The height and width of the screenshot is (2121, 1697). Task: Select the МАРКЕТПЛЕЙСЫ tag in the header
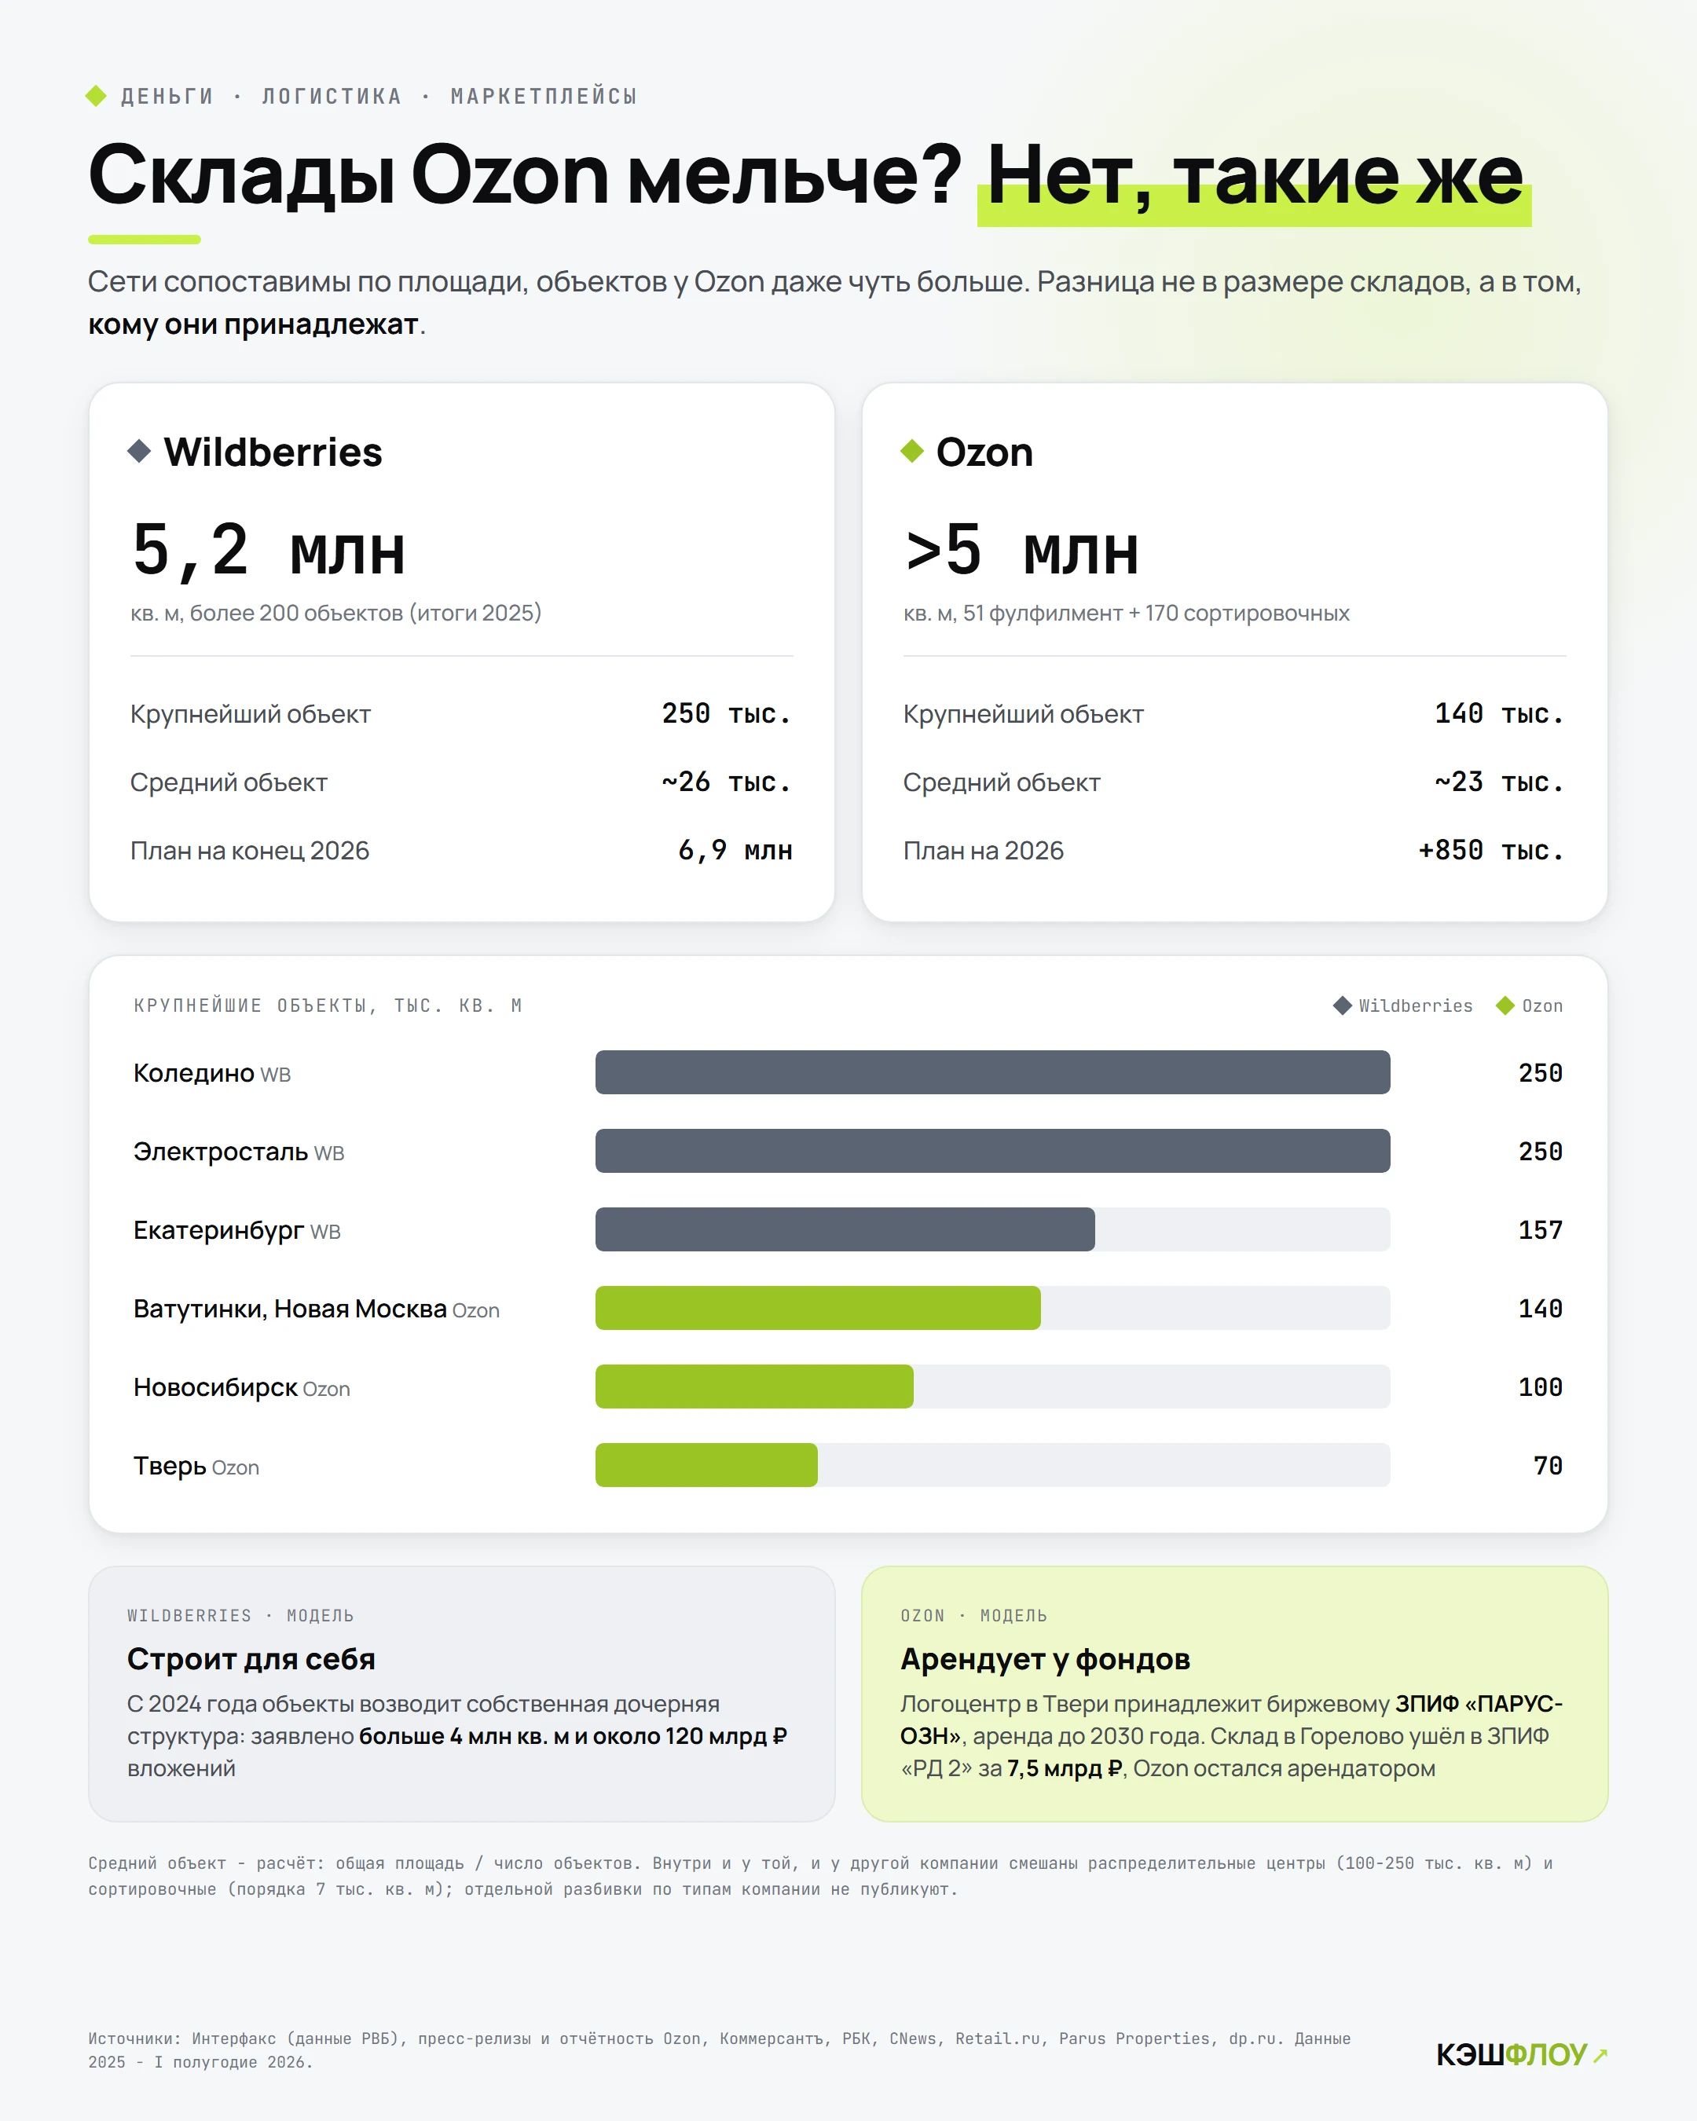544,97
